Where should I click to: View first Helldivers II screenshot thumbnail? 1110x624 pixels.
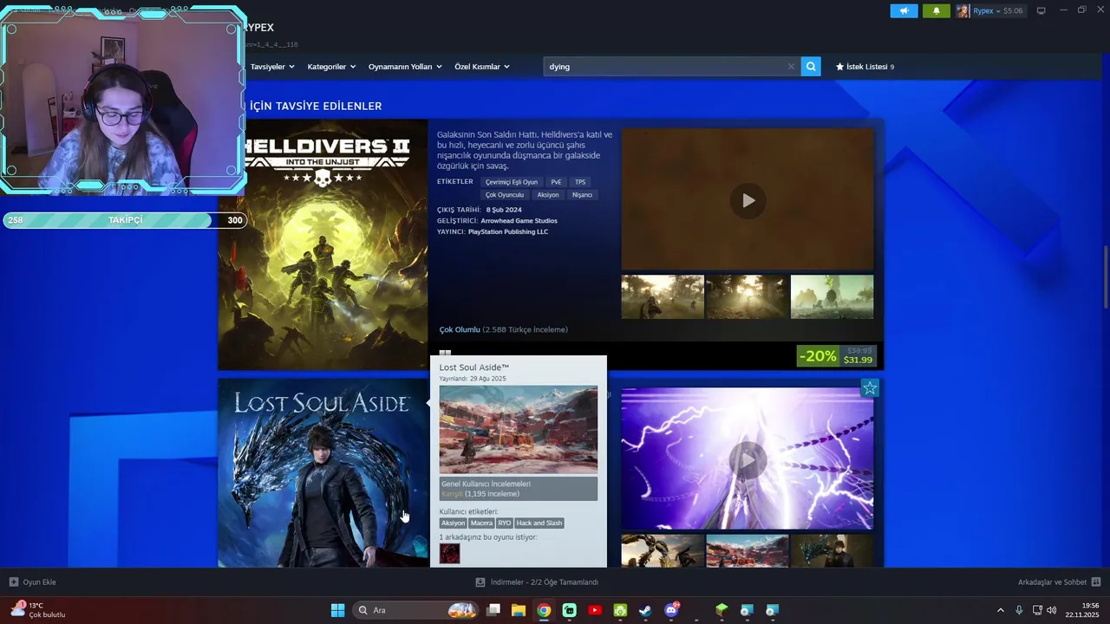coord(663,297)
